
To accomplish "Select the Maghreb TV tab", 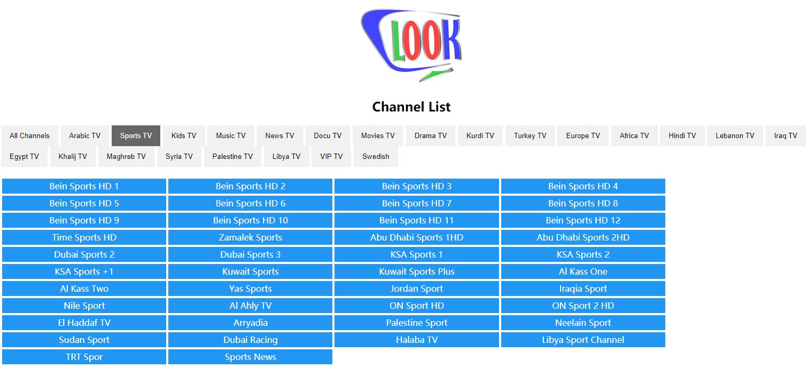I will tap(126, 156).
